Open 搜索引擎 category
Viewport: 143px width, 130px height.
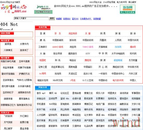pyautogui.click(x=136, y=109)
